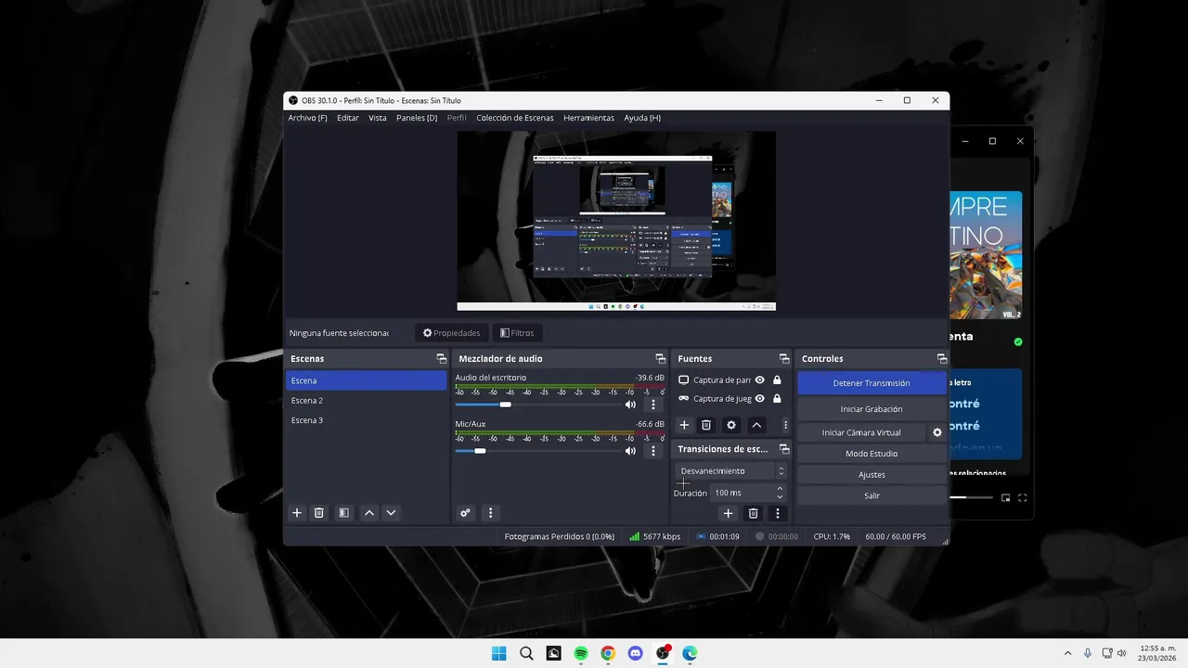Select Escena 2 in scenes list

(366, 401)
